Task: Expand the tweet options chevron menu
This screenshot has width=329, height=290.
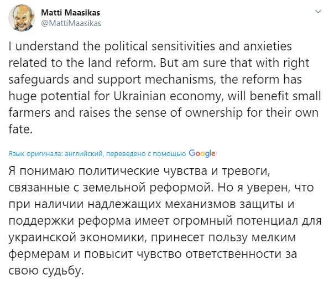Action: [318, 12]
